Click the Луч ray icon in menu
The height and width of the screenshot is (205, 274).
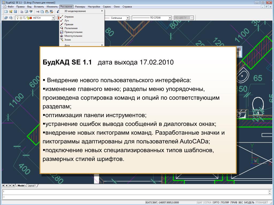(x=62, y=21)
